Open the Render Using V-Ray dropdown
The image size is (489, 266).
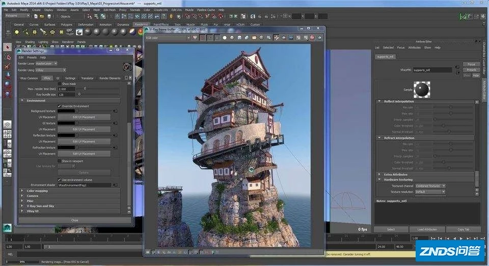click(x=50, y=70)
